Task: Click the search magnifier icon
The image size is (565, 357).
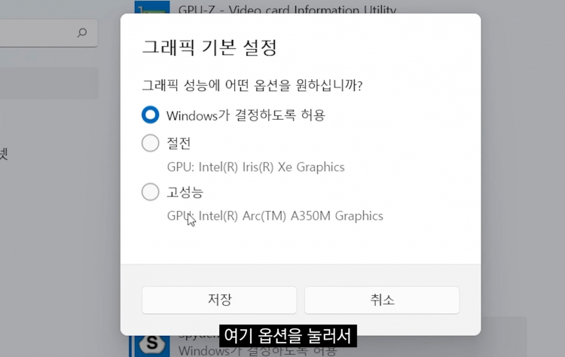Action: coord(82,32)
